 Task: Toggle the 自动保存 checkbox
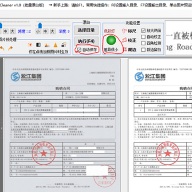[78, 50]
